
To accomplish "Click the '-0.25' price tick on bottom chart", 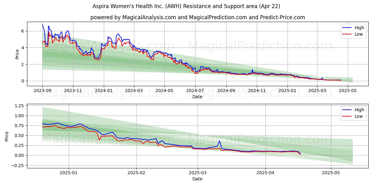I will pyautogui.click(x=18, y=166).
